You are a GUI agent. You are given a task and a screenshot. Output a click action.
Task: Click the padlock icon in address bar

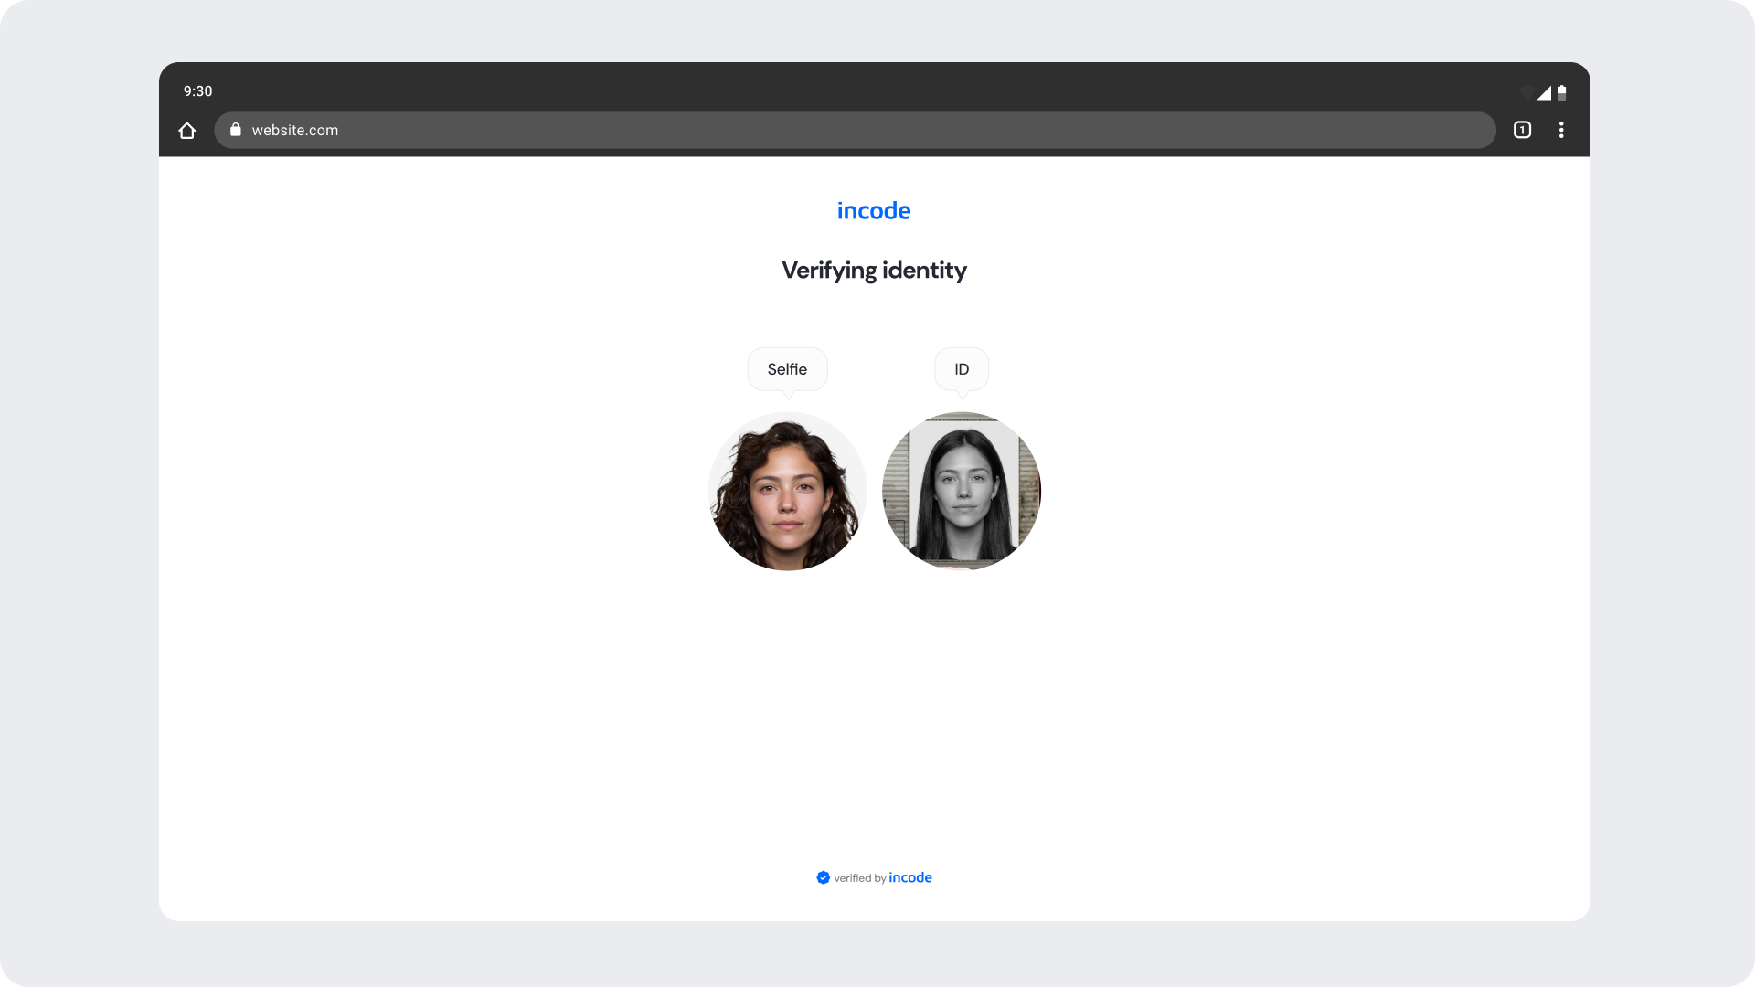pyautogui.click(x=236, y=130)
